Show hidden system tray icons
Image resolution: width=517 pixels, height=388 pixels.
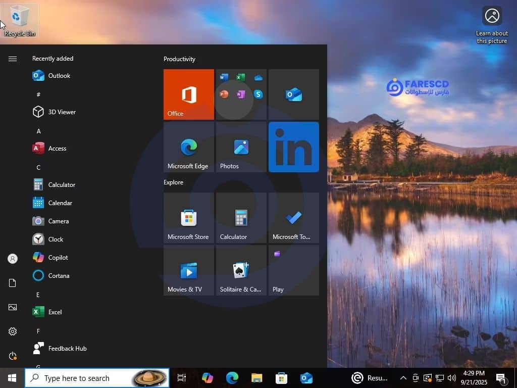pyautogui.click(x=403, y=378)
